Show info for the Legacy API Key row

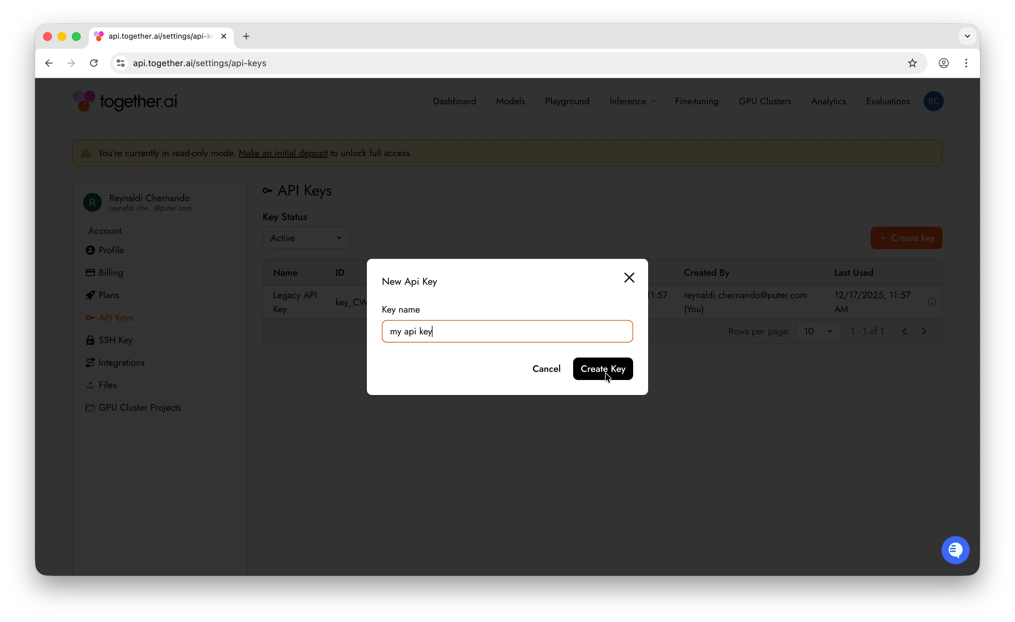pos(932,302)
